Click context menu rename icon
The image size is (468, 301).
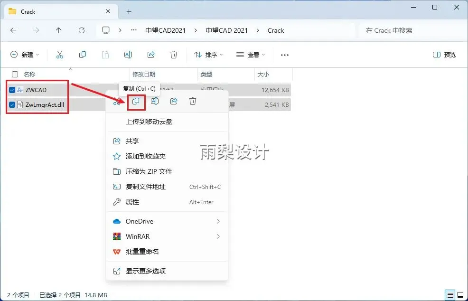point(155,101)
